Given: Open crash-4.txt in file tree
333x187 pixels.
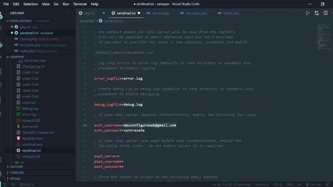Looking at the screenshot, I should pyautogui.click(x=30, y=90).
